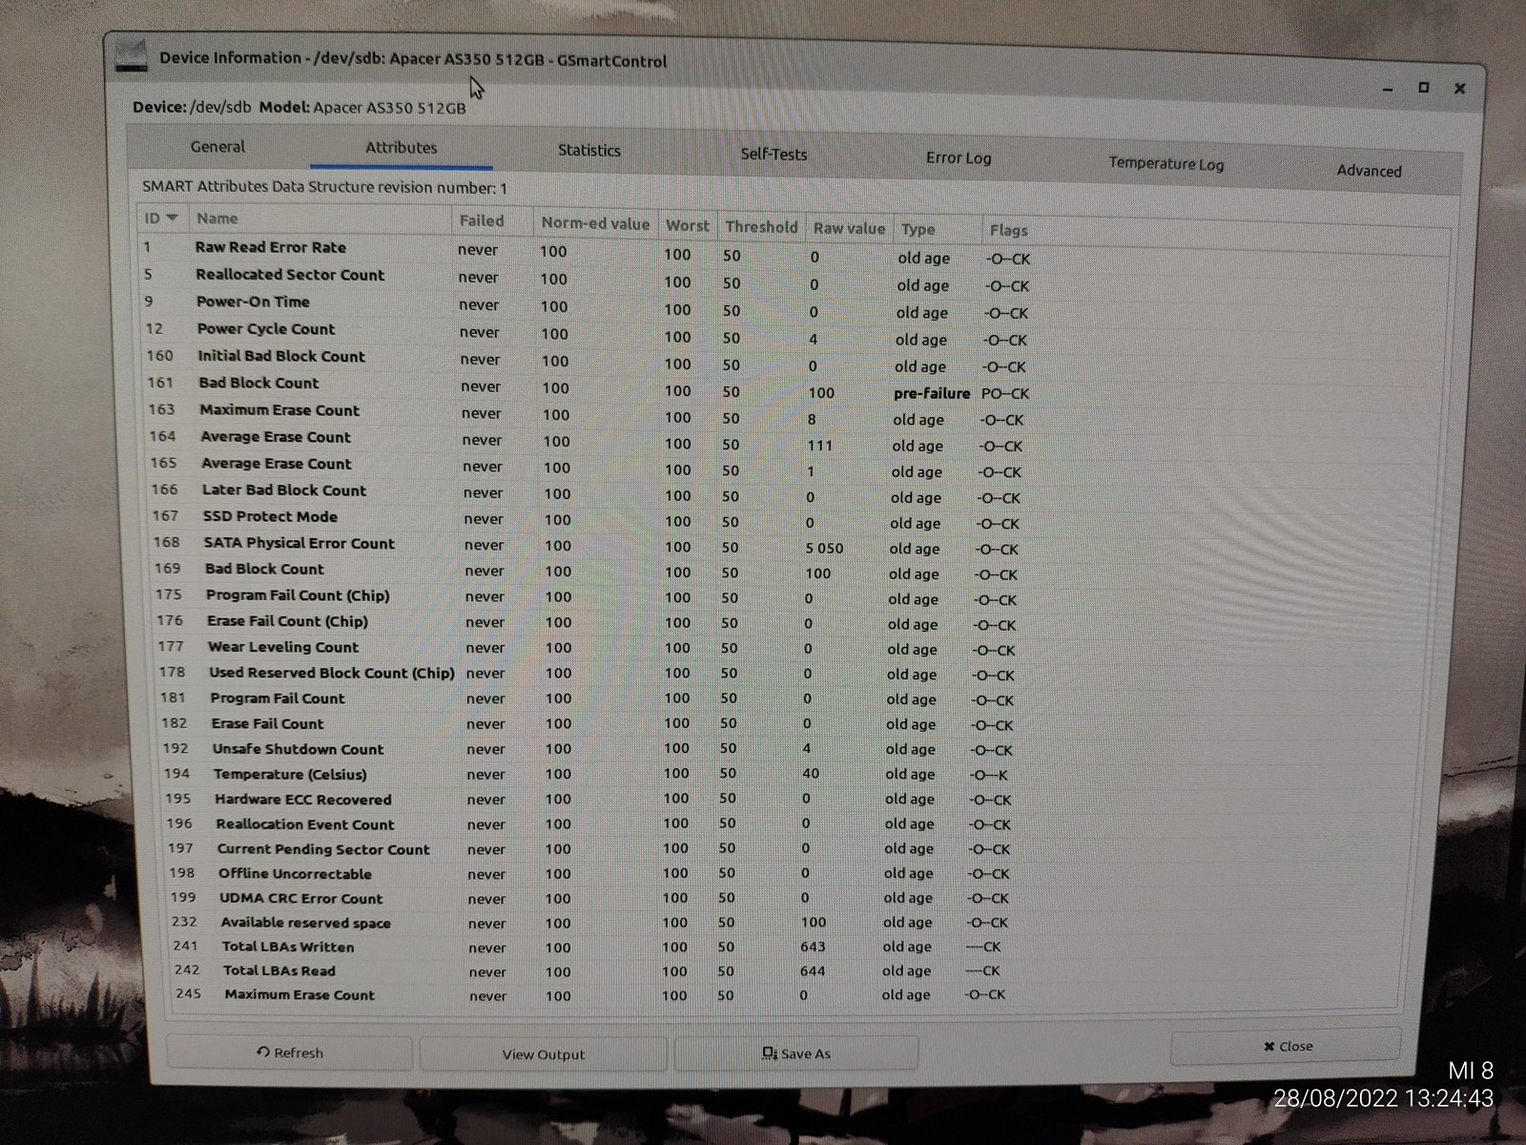Click the Save As button
Screen dimensions: 1526x1145
[796, 1053]
